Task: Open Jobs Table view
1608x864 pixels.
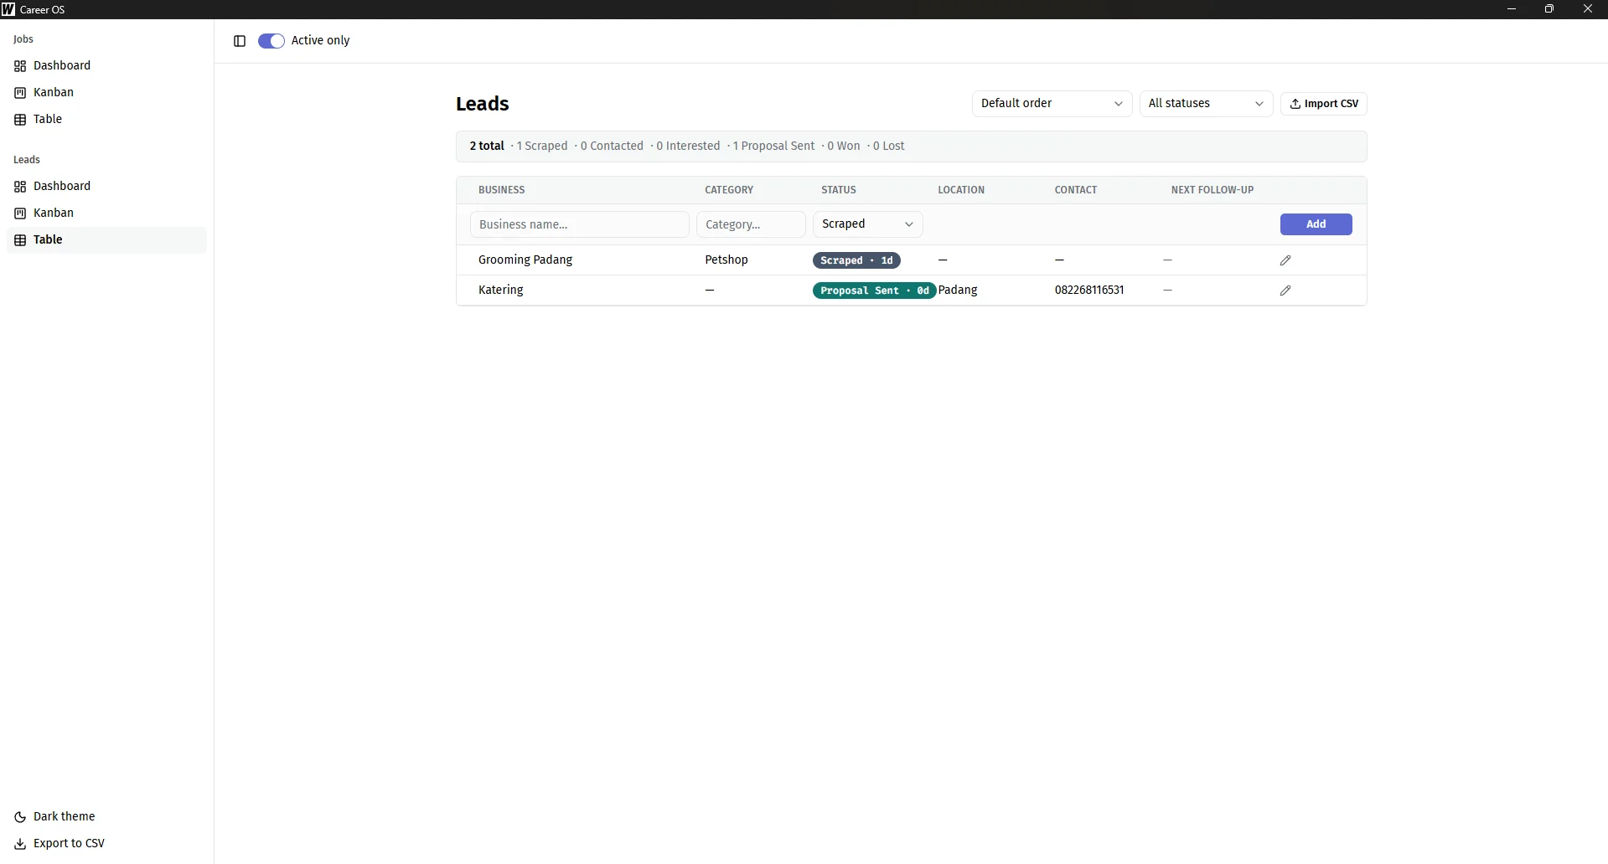Action: click(106, 119)
